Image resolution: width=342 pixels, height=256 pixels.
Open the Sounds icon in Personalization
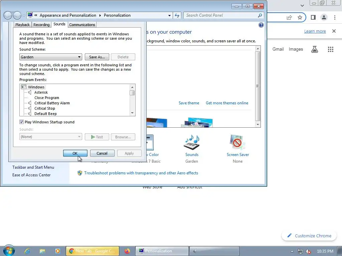pyautogui.click(x=192, y=143)
